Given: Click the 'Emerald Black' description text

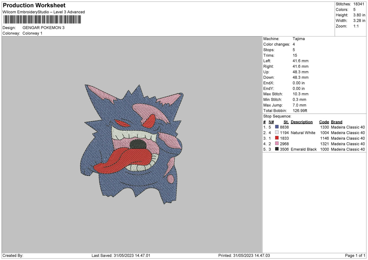Looking at the screenshot, I should 304,149.
